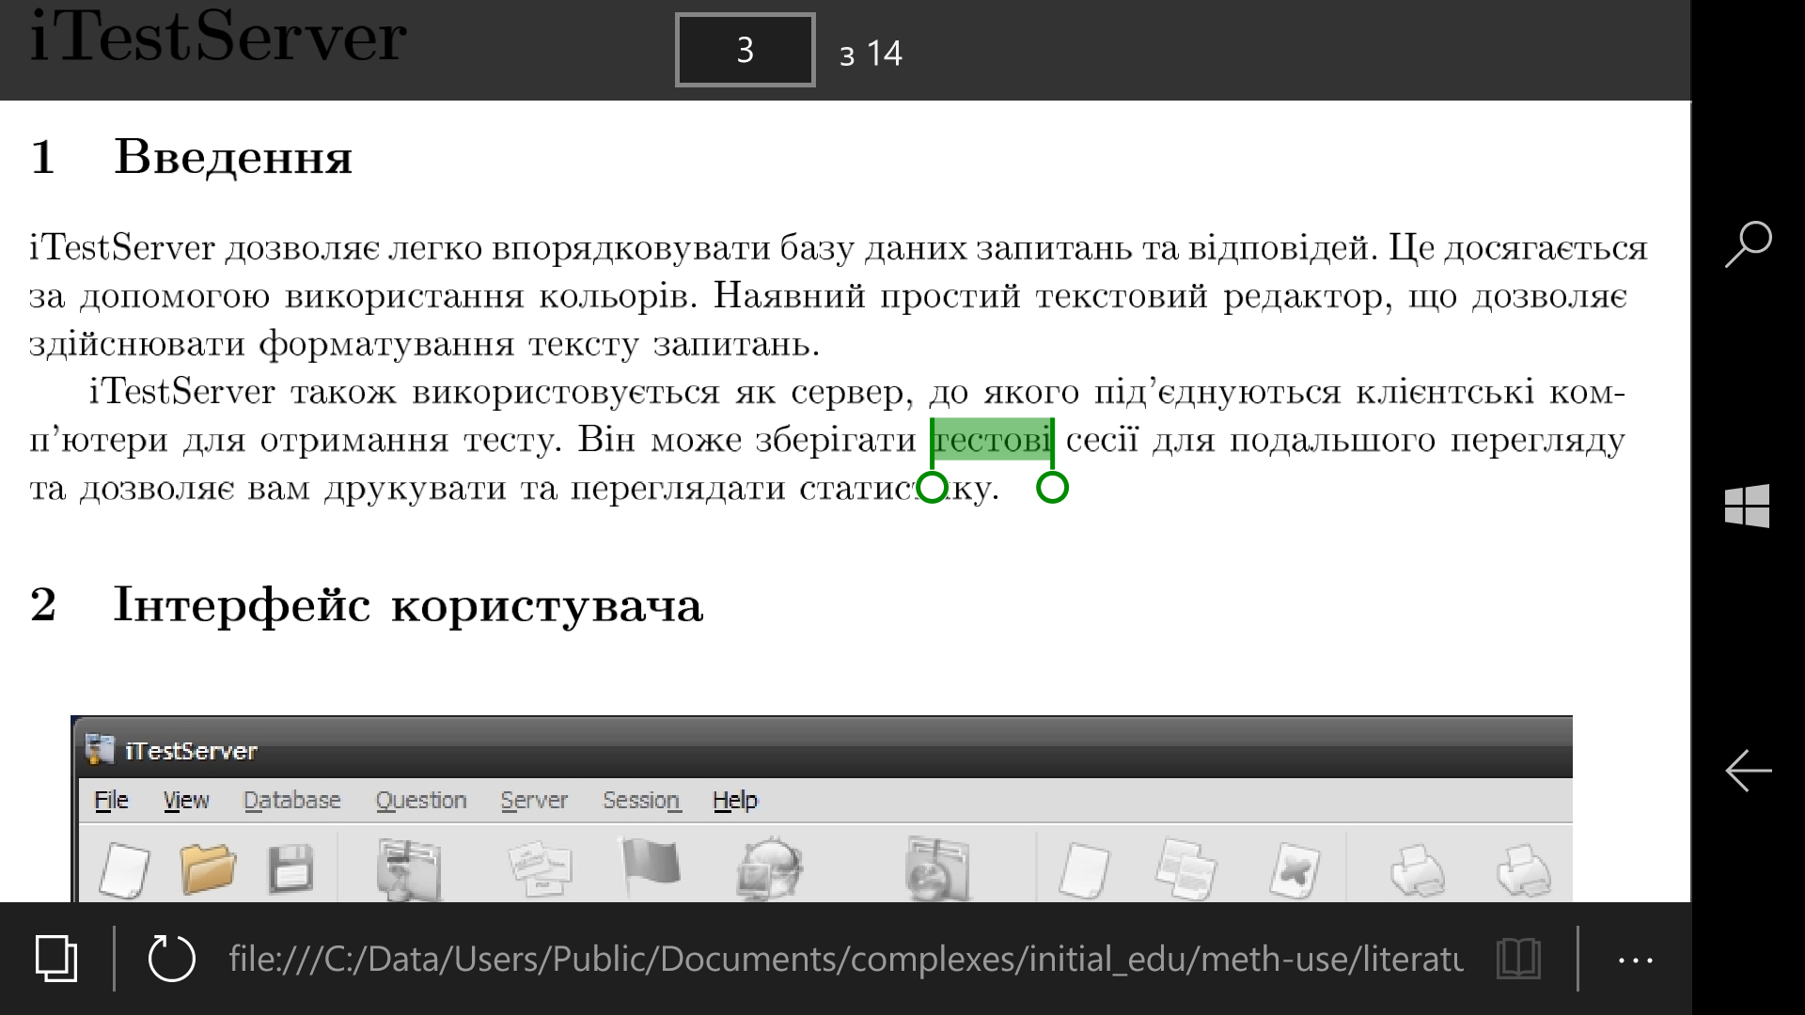The height and width of the screenshot is (1015, 1805).
Task: Open the search magnifier on the right bar
Action: click(1748, 244)
